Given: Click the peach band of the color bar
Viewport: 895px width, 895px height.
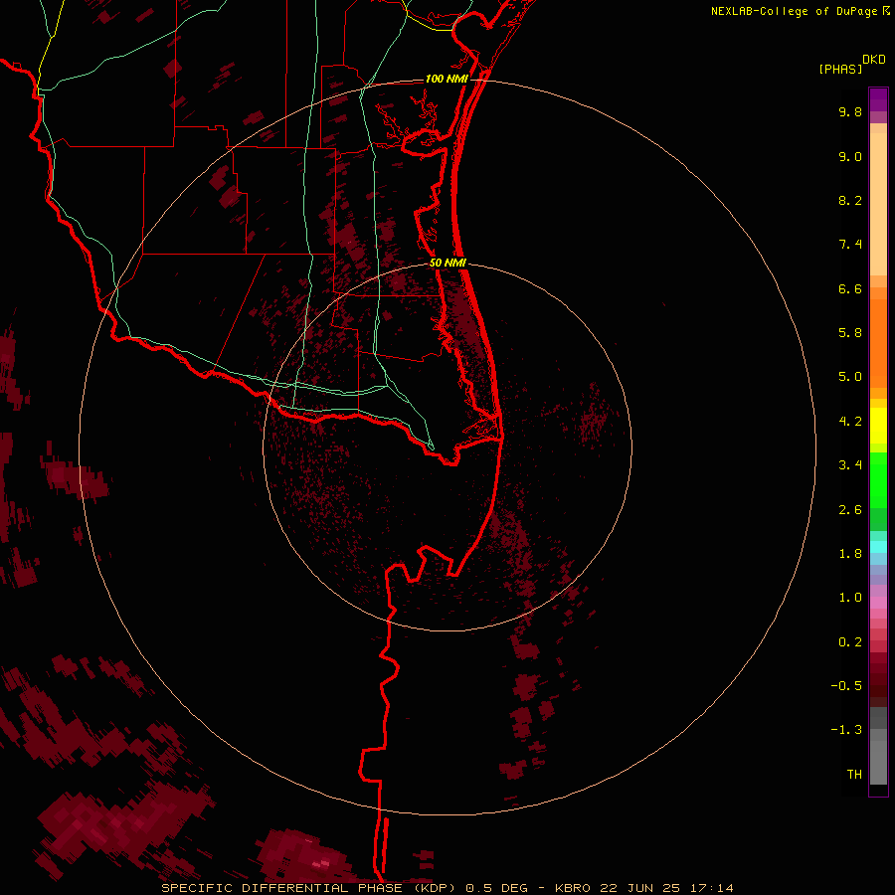Looking at the screenshot, I should [878, 204].
